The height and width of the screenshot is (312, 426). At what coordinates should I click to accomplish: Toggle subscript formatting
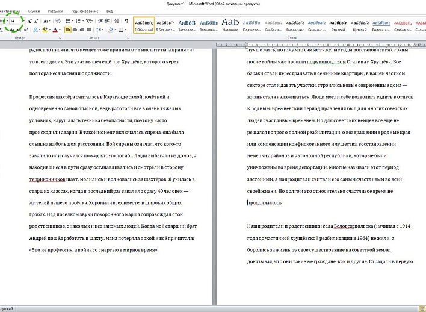pyautogui.click(x=19, y=30)
